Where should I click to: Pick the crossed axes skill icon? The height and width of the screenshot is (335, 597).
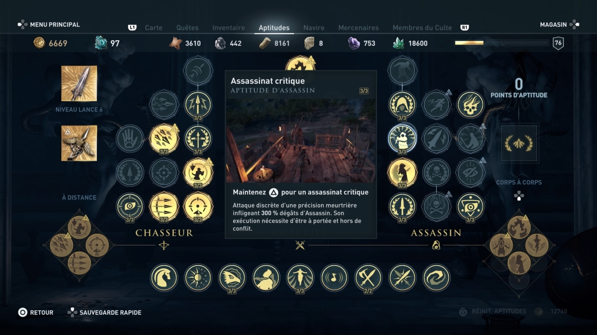point(368,277)
